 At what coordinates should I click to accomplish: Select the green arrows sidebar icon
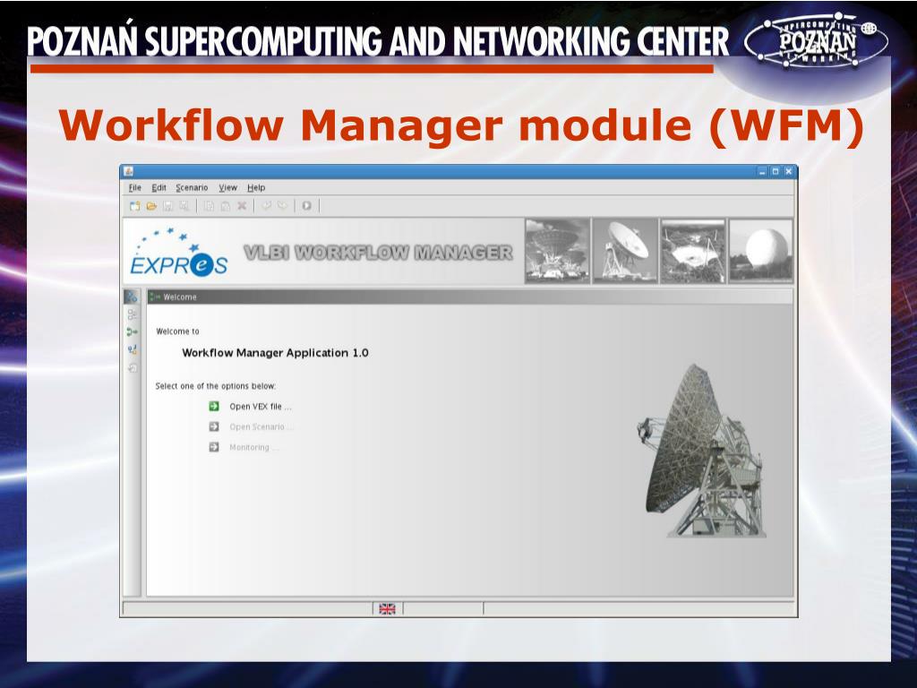(133, 332)
